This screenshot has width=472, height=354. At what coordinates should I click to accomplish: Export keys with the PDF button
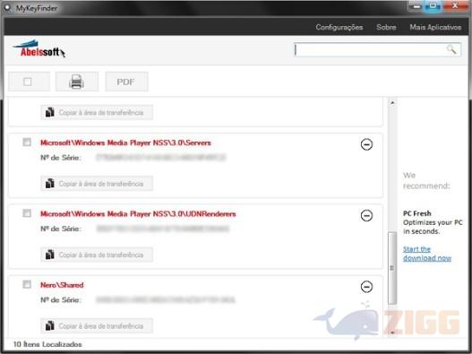coord(126,82)
